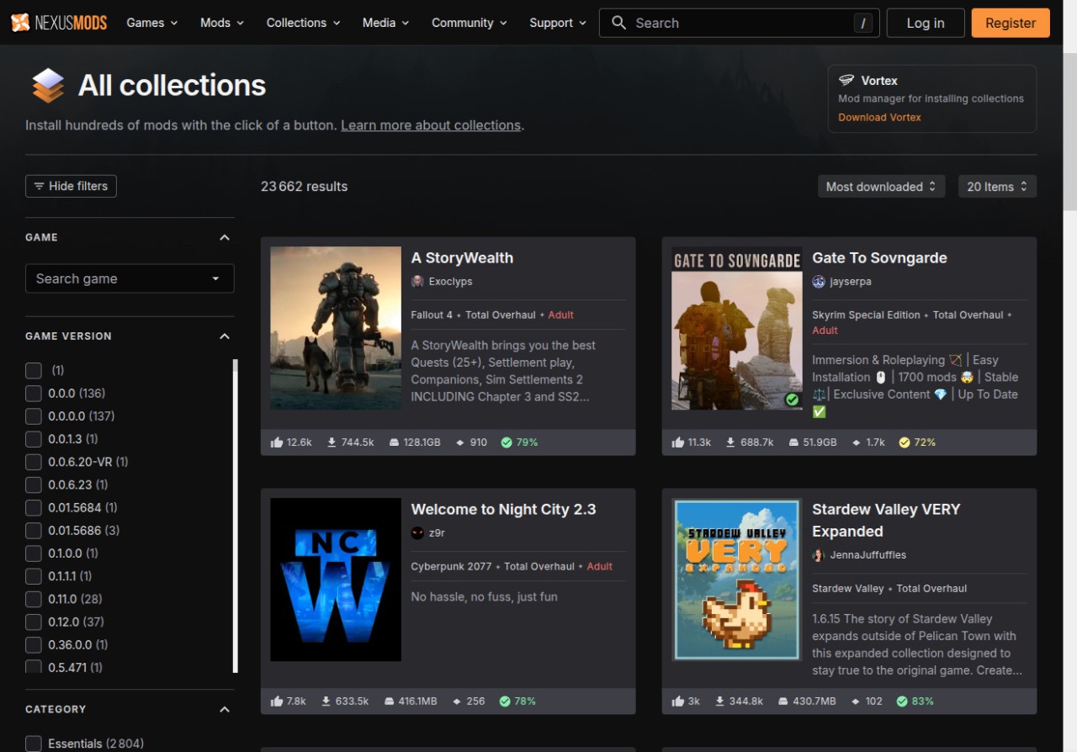Viewport: 1077px width, 752px height.
Task: Open the Search game combo box
Action: click(130, 278)
